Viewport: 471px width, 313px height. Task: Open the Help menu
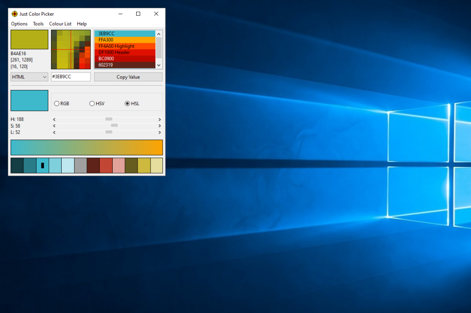click(82, 24)
